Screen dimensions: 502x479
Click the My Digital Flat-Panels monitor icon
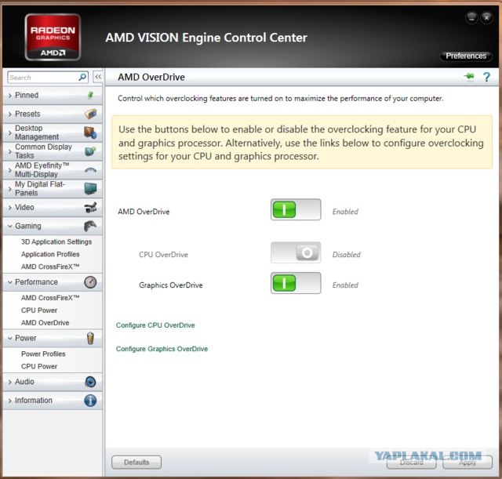tap(91, 188)
